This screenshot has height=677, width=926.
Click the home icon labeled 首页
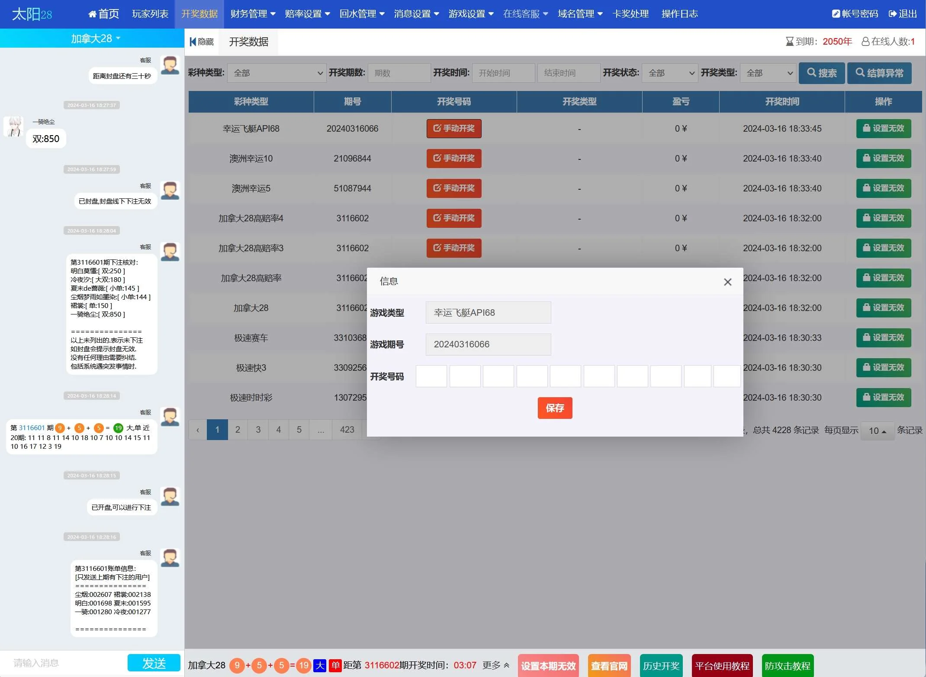(x=92, y=14)
